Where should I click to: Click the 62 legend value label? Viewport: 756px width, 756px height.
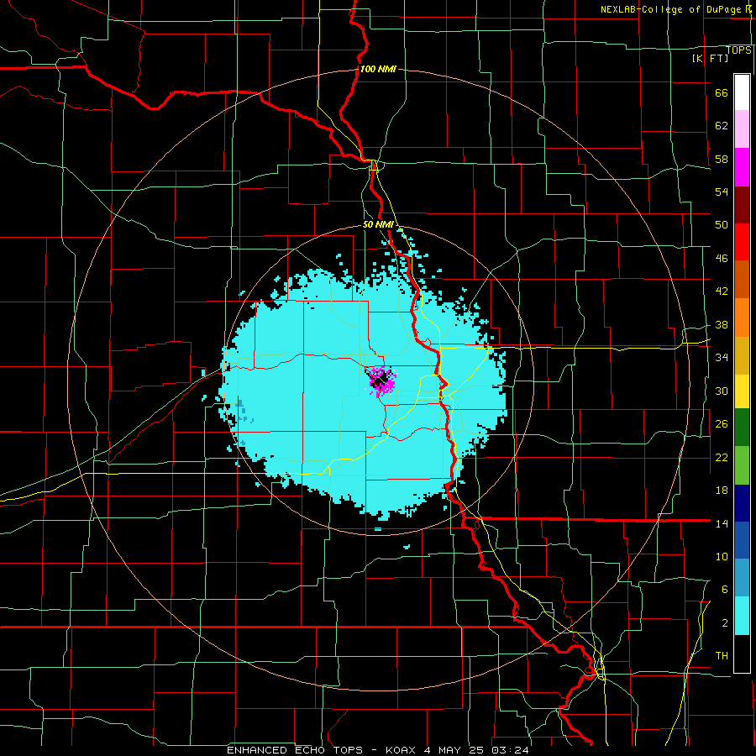[x=722, y=125]
